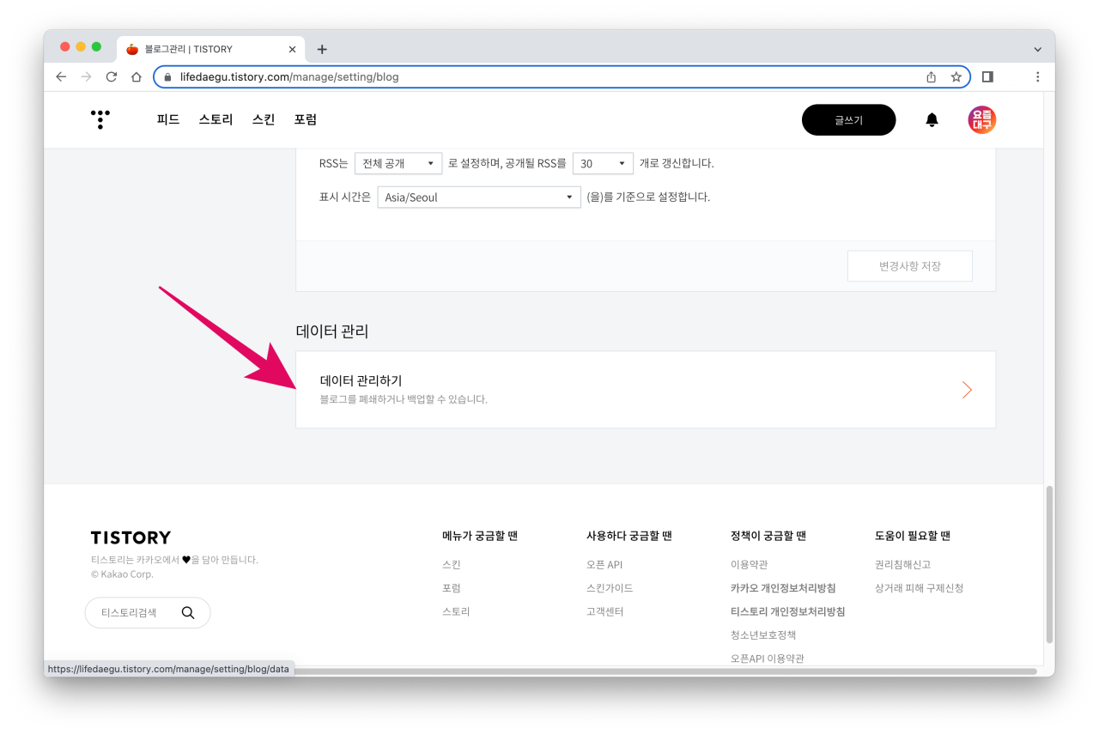Open the 요즘대구 profile avatar menu
Image resolution: width=1099 pixels, height=735 pixels.
[x=981, y=119]
